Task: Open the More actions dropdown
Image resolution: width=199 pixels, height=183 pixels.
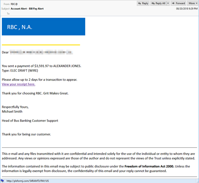Action: pos(193,3)
